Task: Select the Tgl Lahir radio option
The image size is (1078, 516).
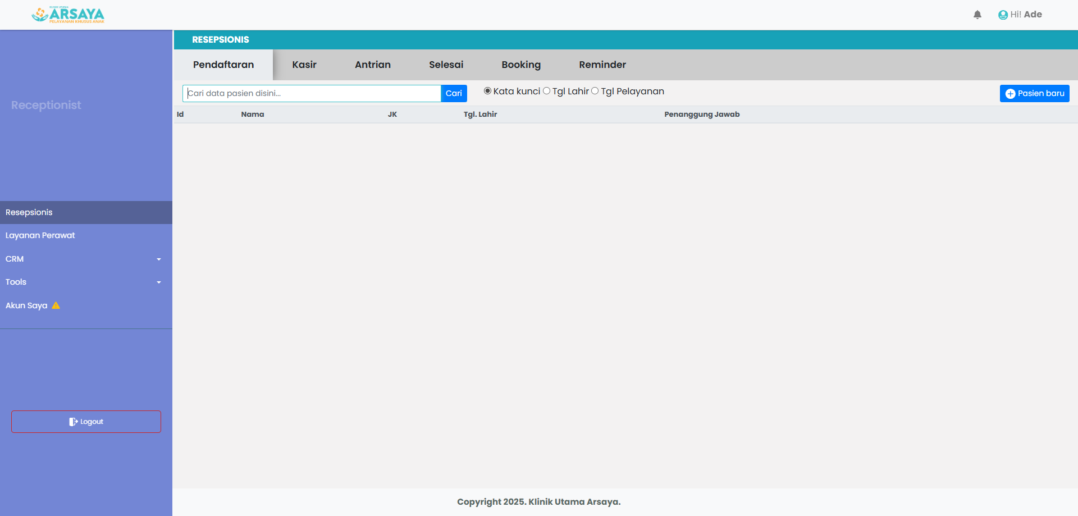Action: click(546, 91)
